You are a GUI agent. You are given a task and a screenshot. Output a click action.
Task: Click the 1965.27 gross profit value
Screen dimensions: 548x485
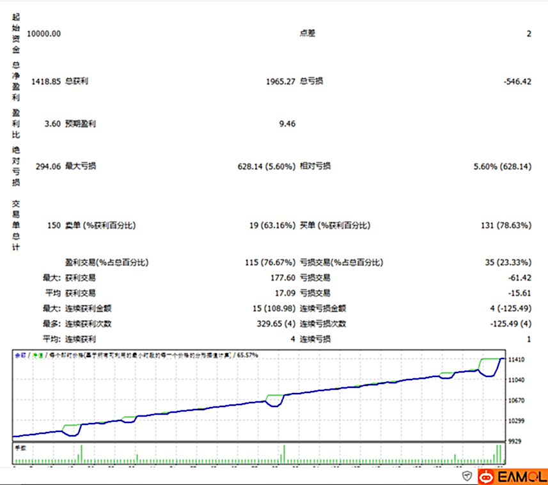(x=280, y=82)
